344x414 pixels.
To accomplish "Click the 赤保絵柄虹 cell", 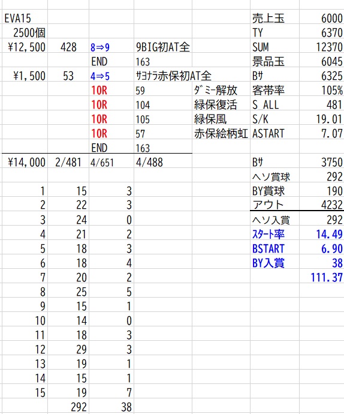I will tap(221, 134).
